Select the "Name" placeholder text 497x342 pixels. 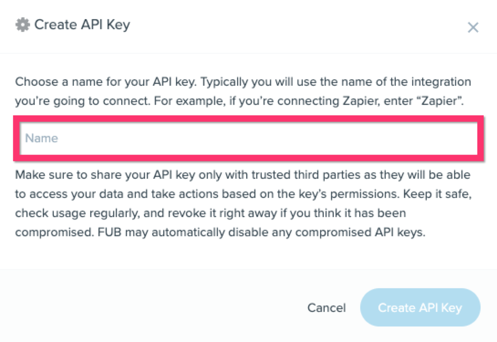(x=41, y=138)
